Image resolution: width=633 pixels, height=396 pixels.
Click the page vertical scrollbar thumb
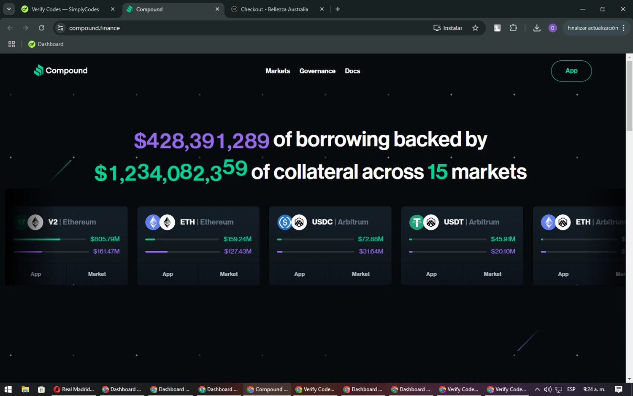click(x=629, y=96)
